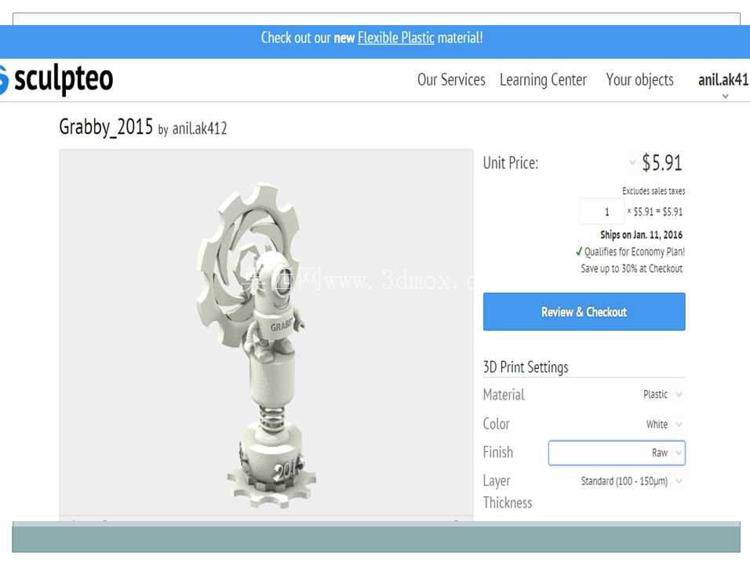Open the anil.ak41 account menu
The height and width of the screenshot is (562, 750).
pyautogui.click(x=723, y=79)
